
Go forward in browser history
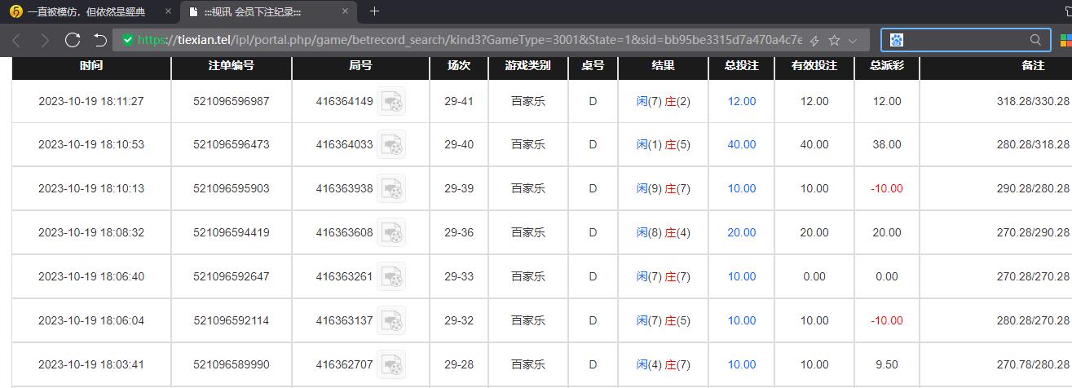(x=45, y=40)
